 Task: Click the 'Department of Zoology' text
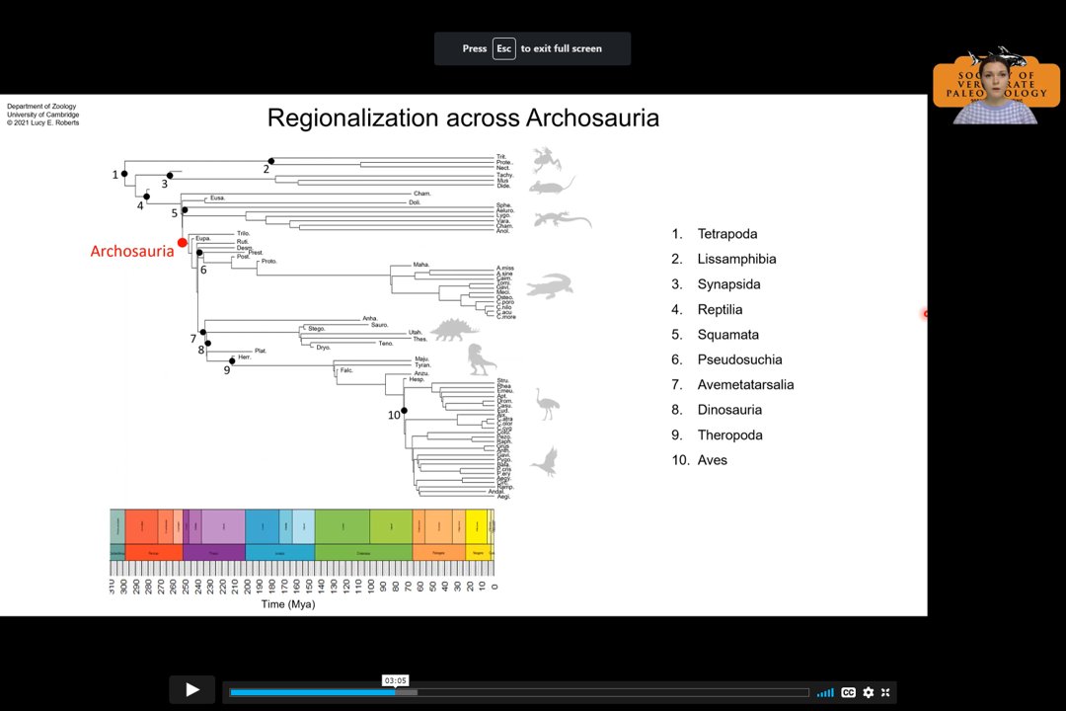point(41,106)
